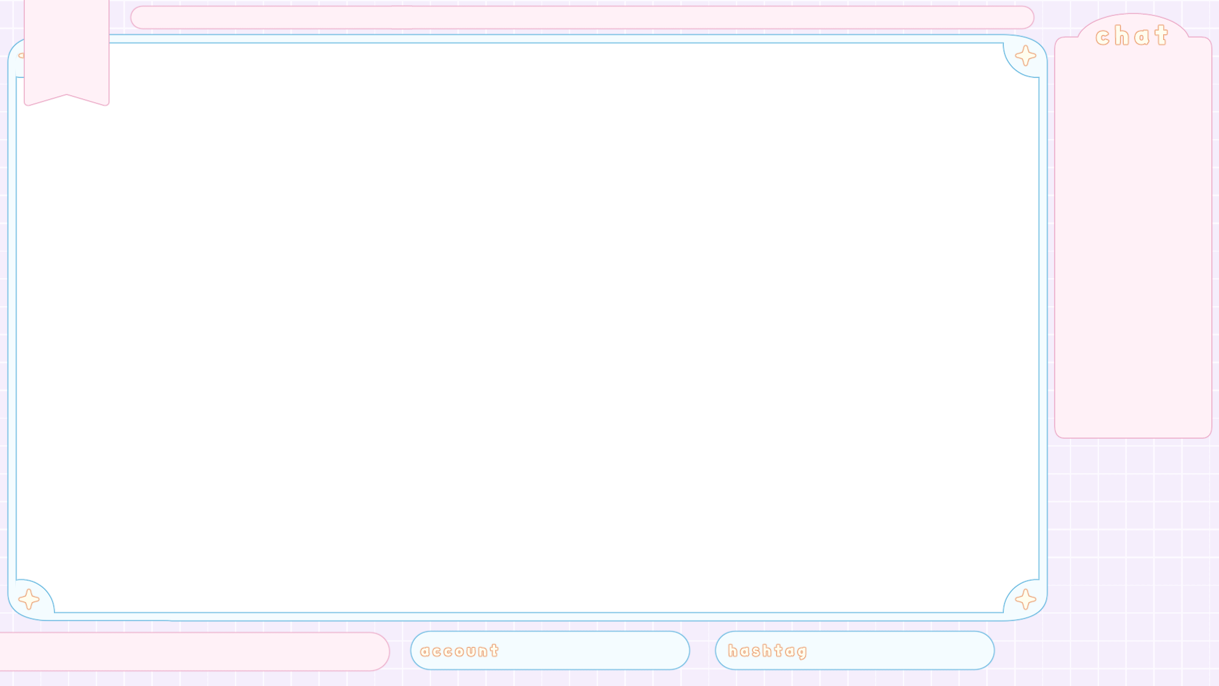Select the arched tab atop chat panel
This screenshot has width=1219, height=686.
(1133, 22)
